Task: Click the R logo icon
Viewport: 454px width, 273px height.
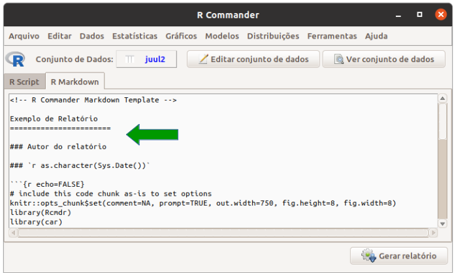Action: click(15, 59)
